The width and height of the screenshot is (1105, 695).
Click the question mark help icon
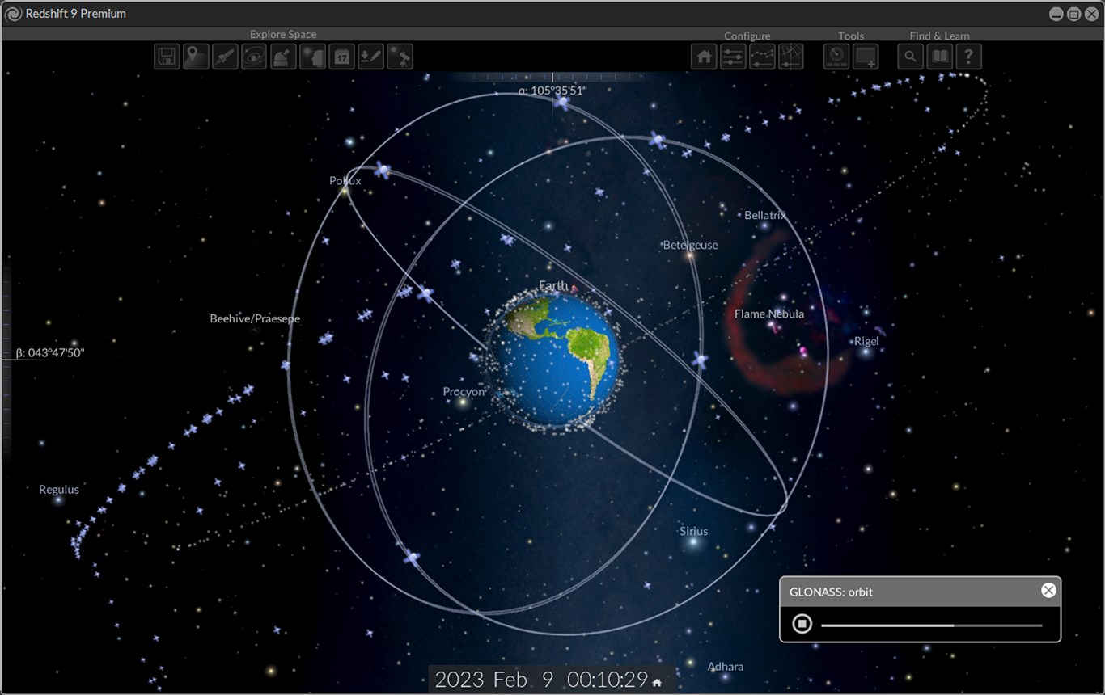click(969, 57)
